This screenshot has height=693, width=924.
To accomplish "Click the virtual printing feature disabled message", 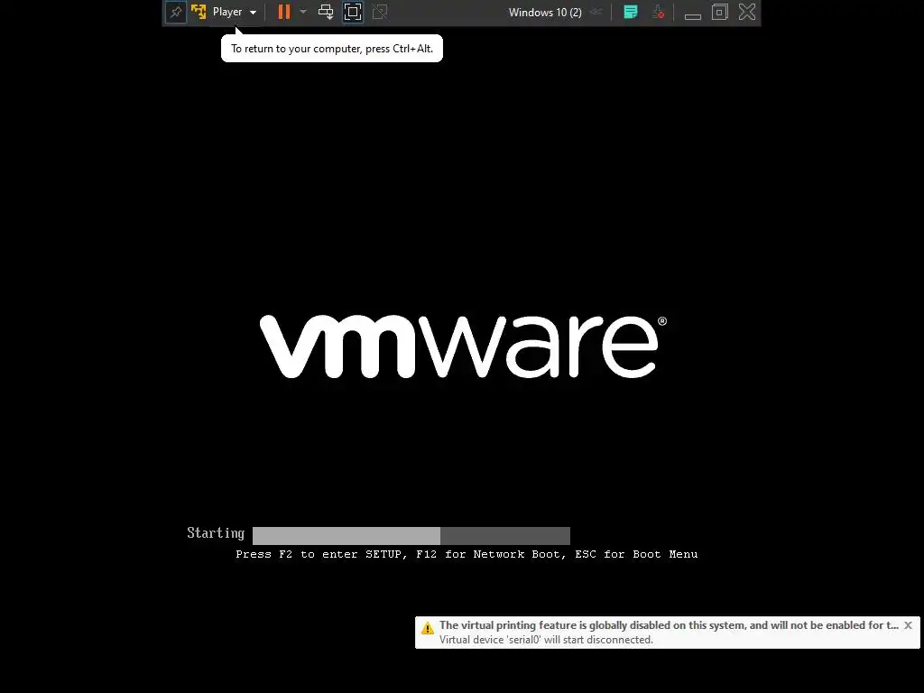I will click(669, 625).
